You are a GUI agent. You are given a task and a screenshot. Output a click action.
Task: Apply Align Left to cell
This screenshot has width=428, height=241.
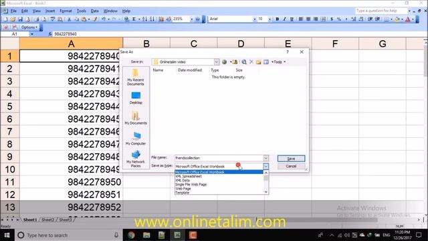[x=301, y=19]
